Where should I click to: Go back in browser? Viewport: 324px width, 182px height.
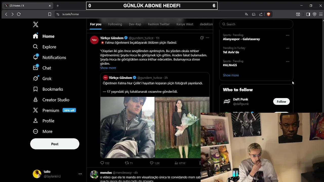(x=6, y=14)
